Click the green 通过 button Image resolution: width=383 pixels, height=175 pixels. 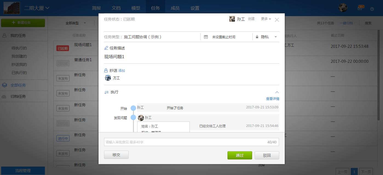coord(240,155)
